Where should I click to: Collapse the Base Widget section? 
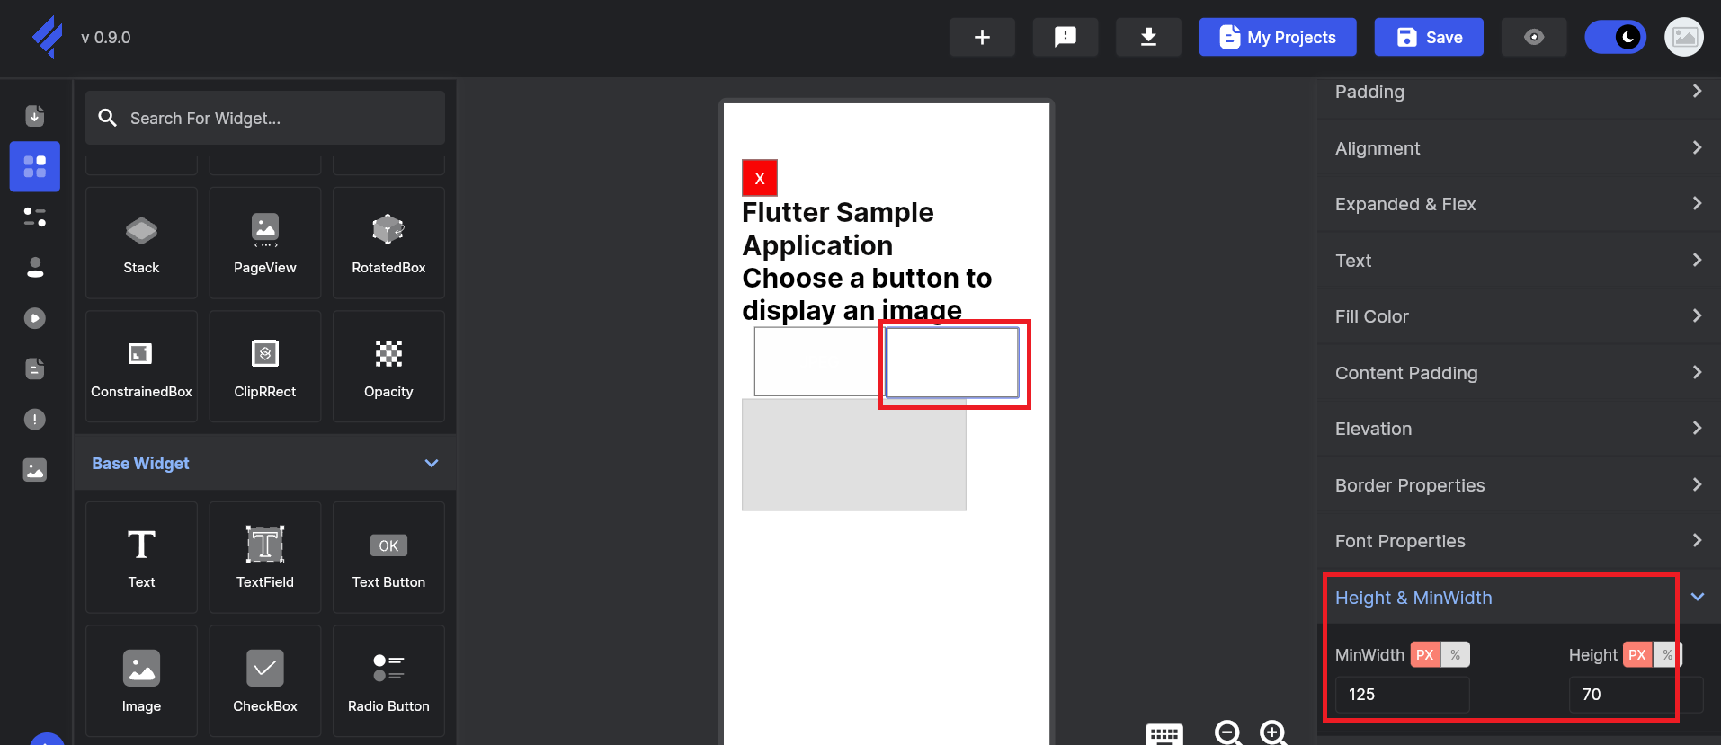(x=432, y=463)
